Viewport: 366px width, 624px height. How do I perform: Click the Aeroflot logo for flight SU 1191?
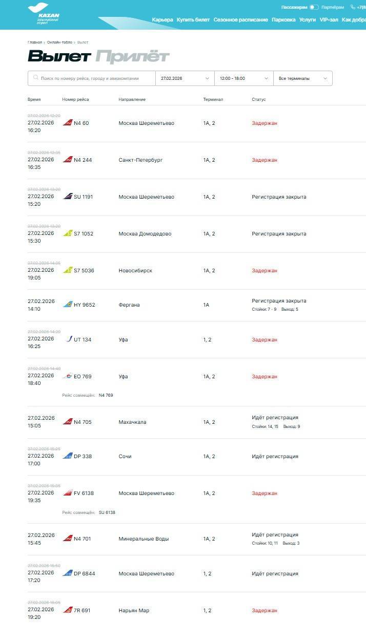(x=68, y=197)
